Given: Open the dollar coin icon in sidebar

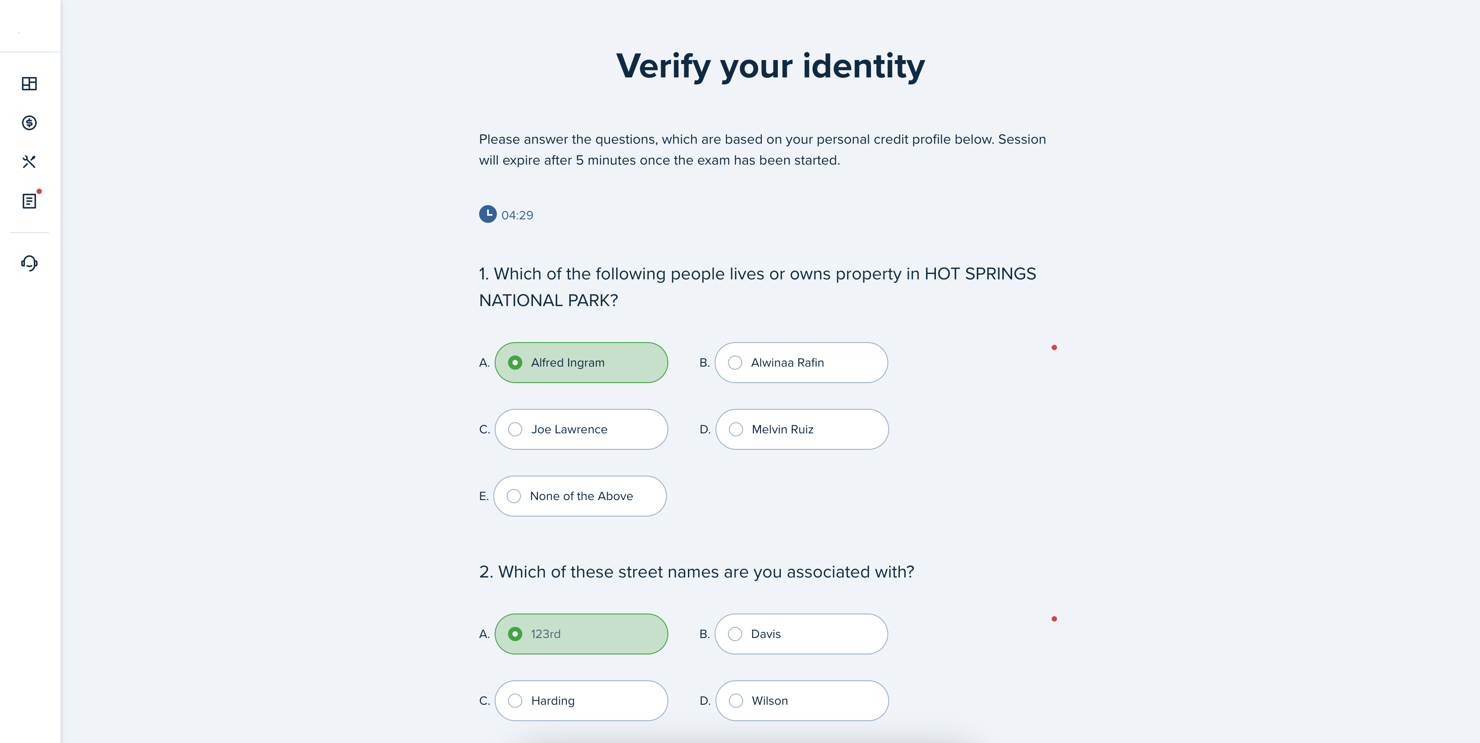Looking at the screenshot, I should pos(29,123).
